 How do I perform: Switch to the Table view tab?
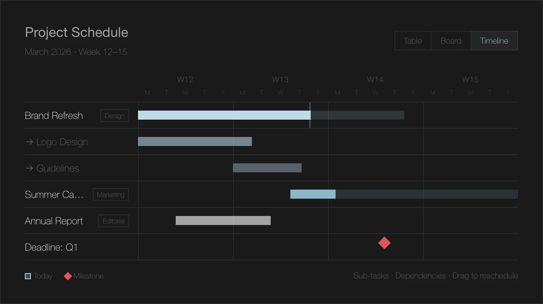click(x=413, y=41)
